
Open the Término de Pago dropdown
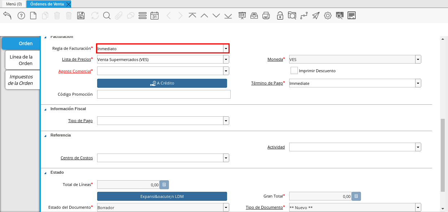click(418, 83)
